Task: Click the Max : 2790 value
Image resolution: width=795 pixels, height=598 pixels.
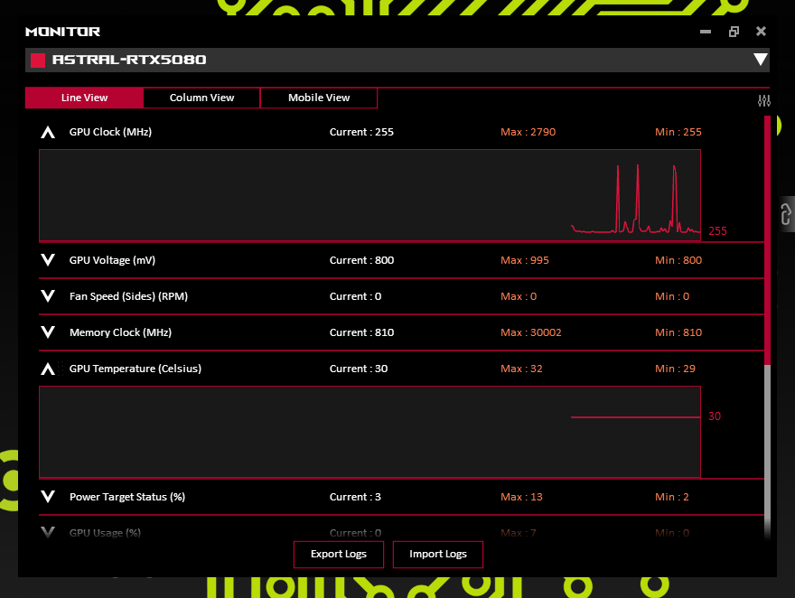Action: pos(528,132)
